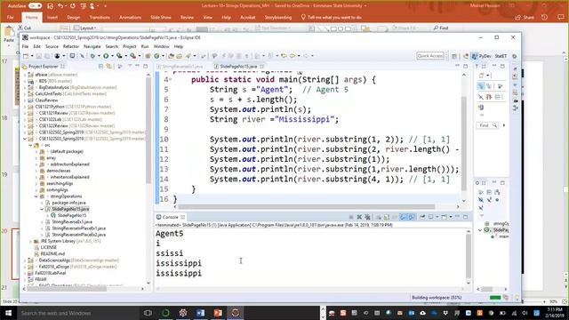Select PowerPoint Slide Show ribbon tab
The height and width of the screenshot is (320, 569).
click(161, 17)
